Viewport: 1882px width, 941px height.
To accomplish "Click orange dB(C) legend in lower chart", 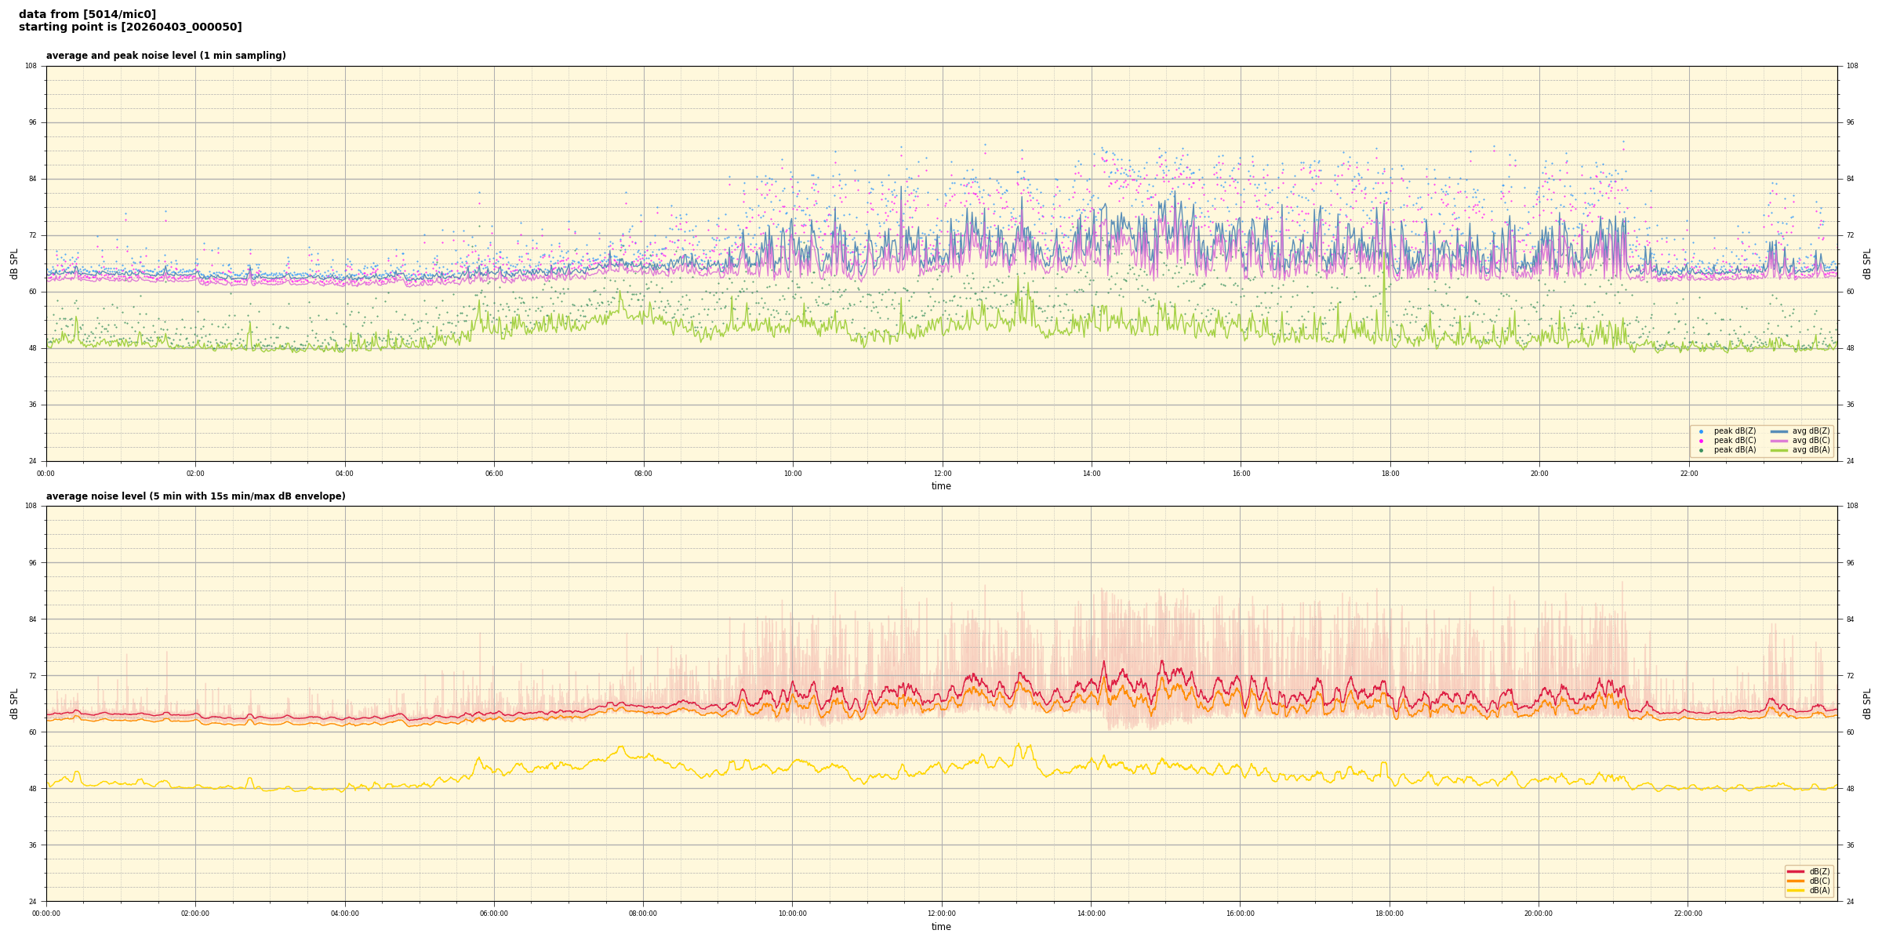I will pyautogui.click(x=1796, y=881).
